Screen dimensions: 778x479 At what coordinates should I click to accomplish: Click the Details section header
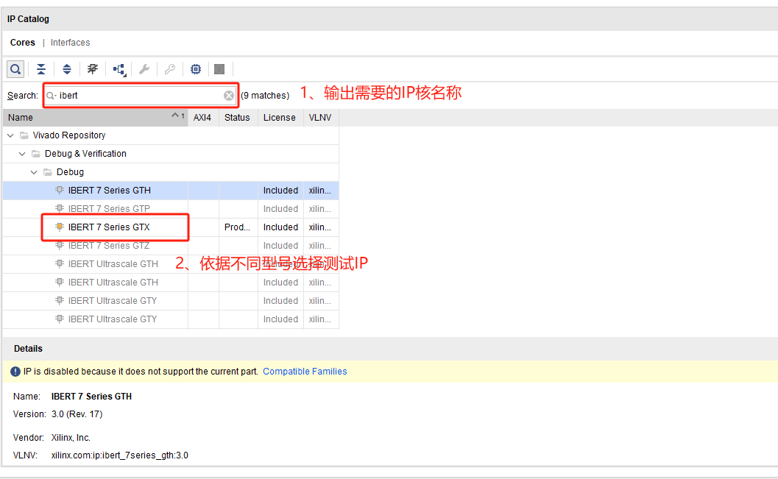click(28, 349)
